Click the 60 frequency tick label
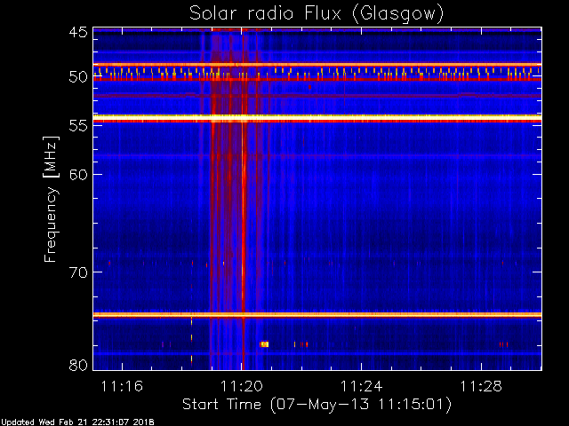The height and width of the screenshot is (426, 569). (78, 174)
